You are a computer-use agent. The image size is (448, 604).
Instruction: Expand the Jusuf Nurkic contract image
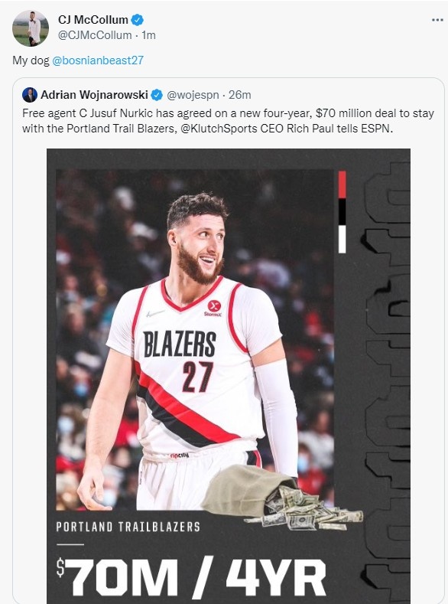tap(229, 376)
